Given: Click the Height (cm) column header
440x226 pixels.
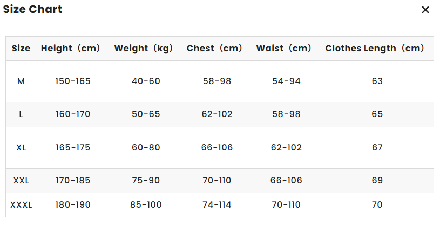Looking at the screenshot, I should (x=70, y=48).
